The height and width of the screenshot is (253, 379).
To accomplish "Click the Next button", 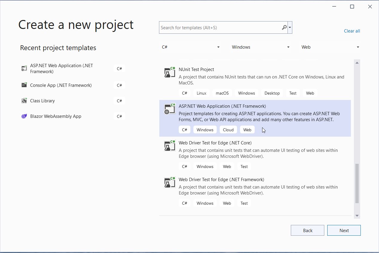I will (344, 230).
